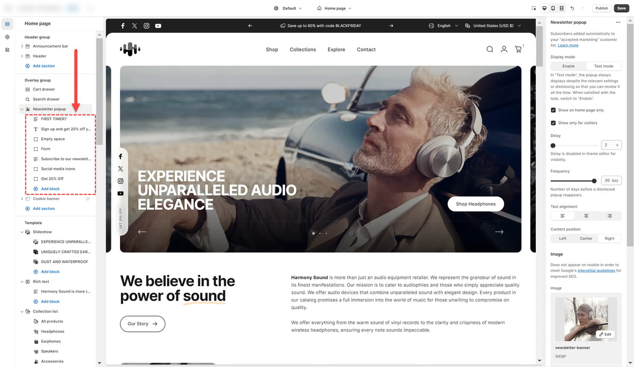Select center text alignment icon

[x=586, y=216]
